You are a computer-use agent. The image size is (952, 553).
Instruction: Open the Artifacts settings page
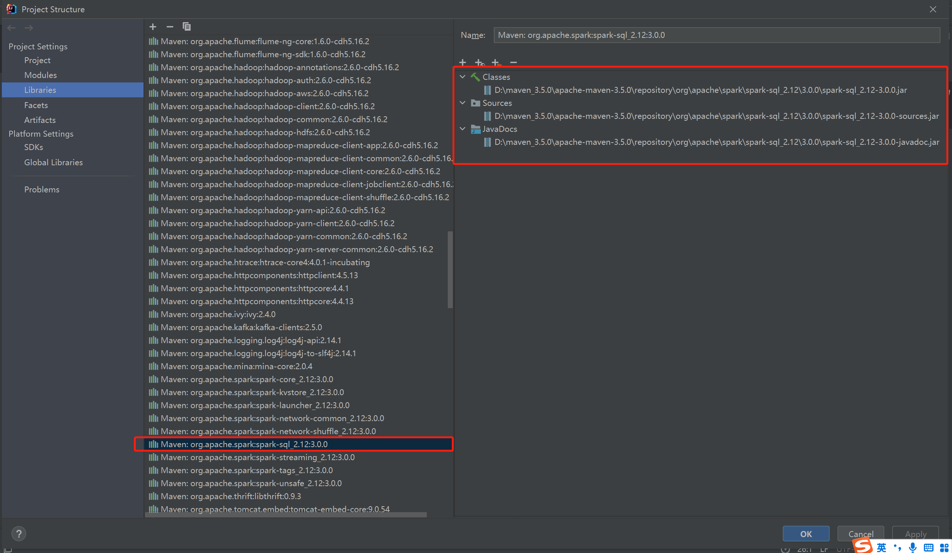click(40, 120)
